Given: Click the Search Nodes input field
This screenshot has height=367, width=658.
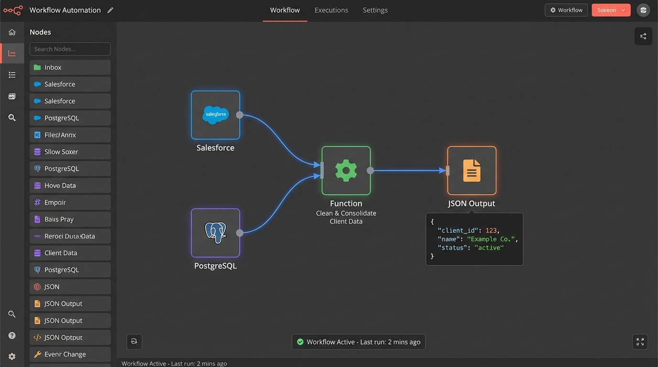Looking at the screenshot, I should tap(70, 49).
